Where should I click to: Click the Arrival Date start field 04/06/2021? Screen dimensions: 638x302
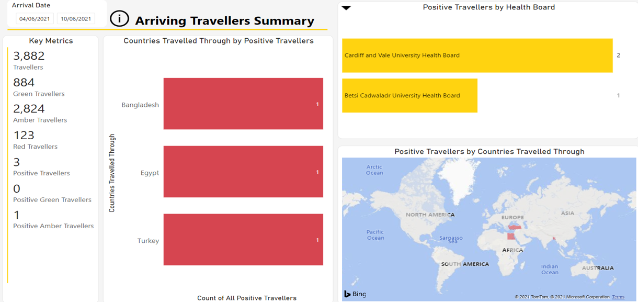tap(35, 19)
